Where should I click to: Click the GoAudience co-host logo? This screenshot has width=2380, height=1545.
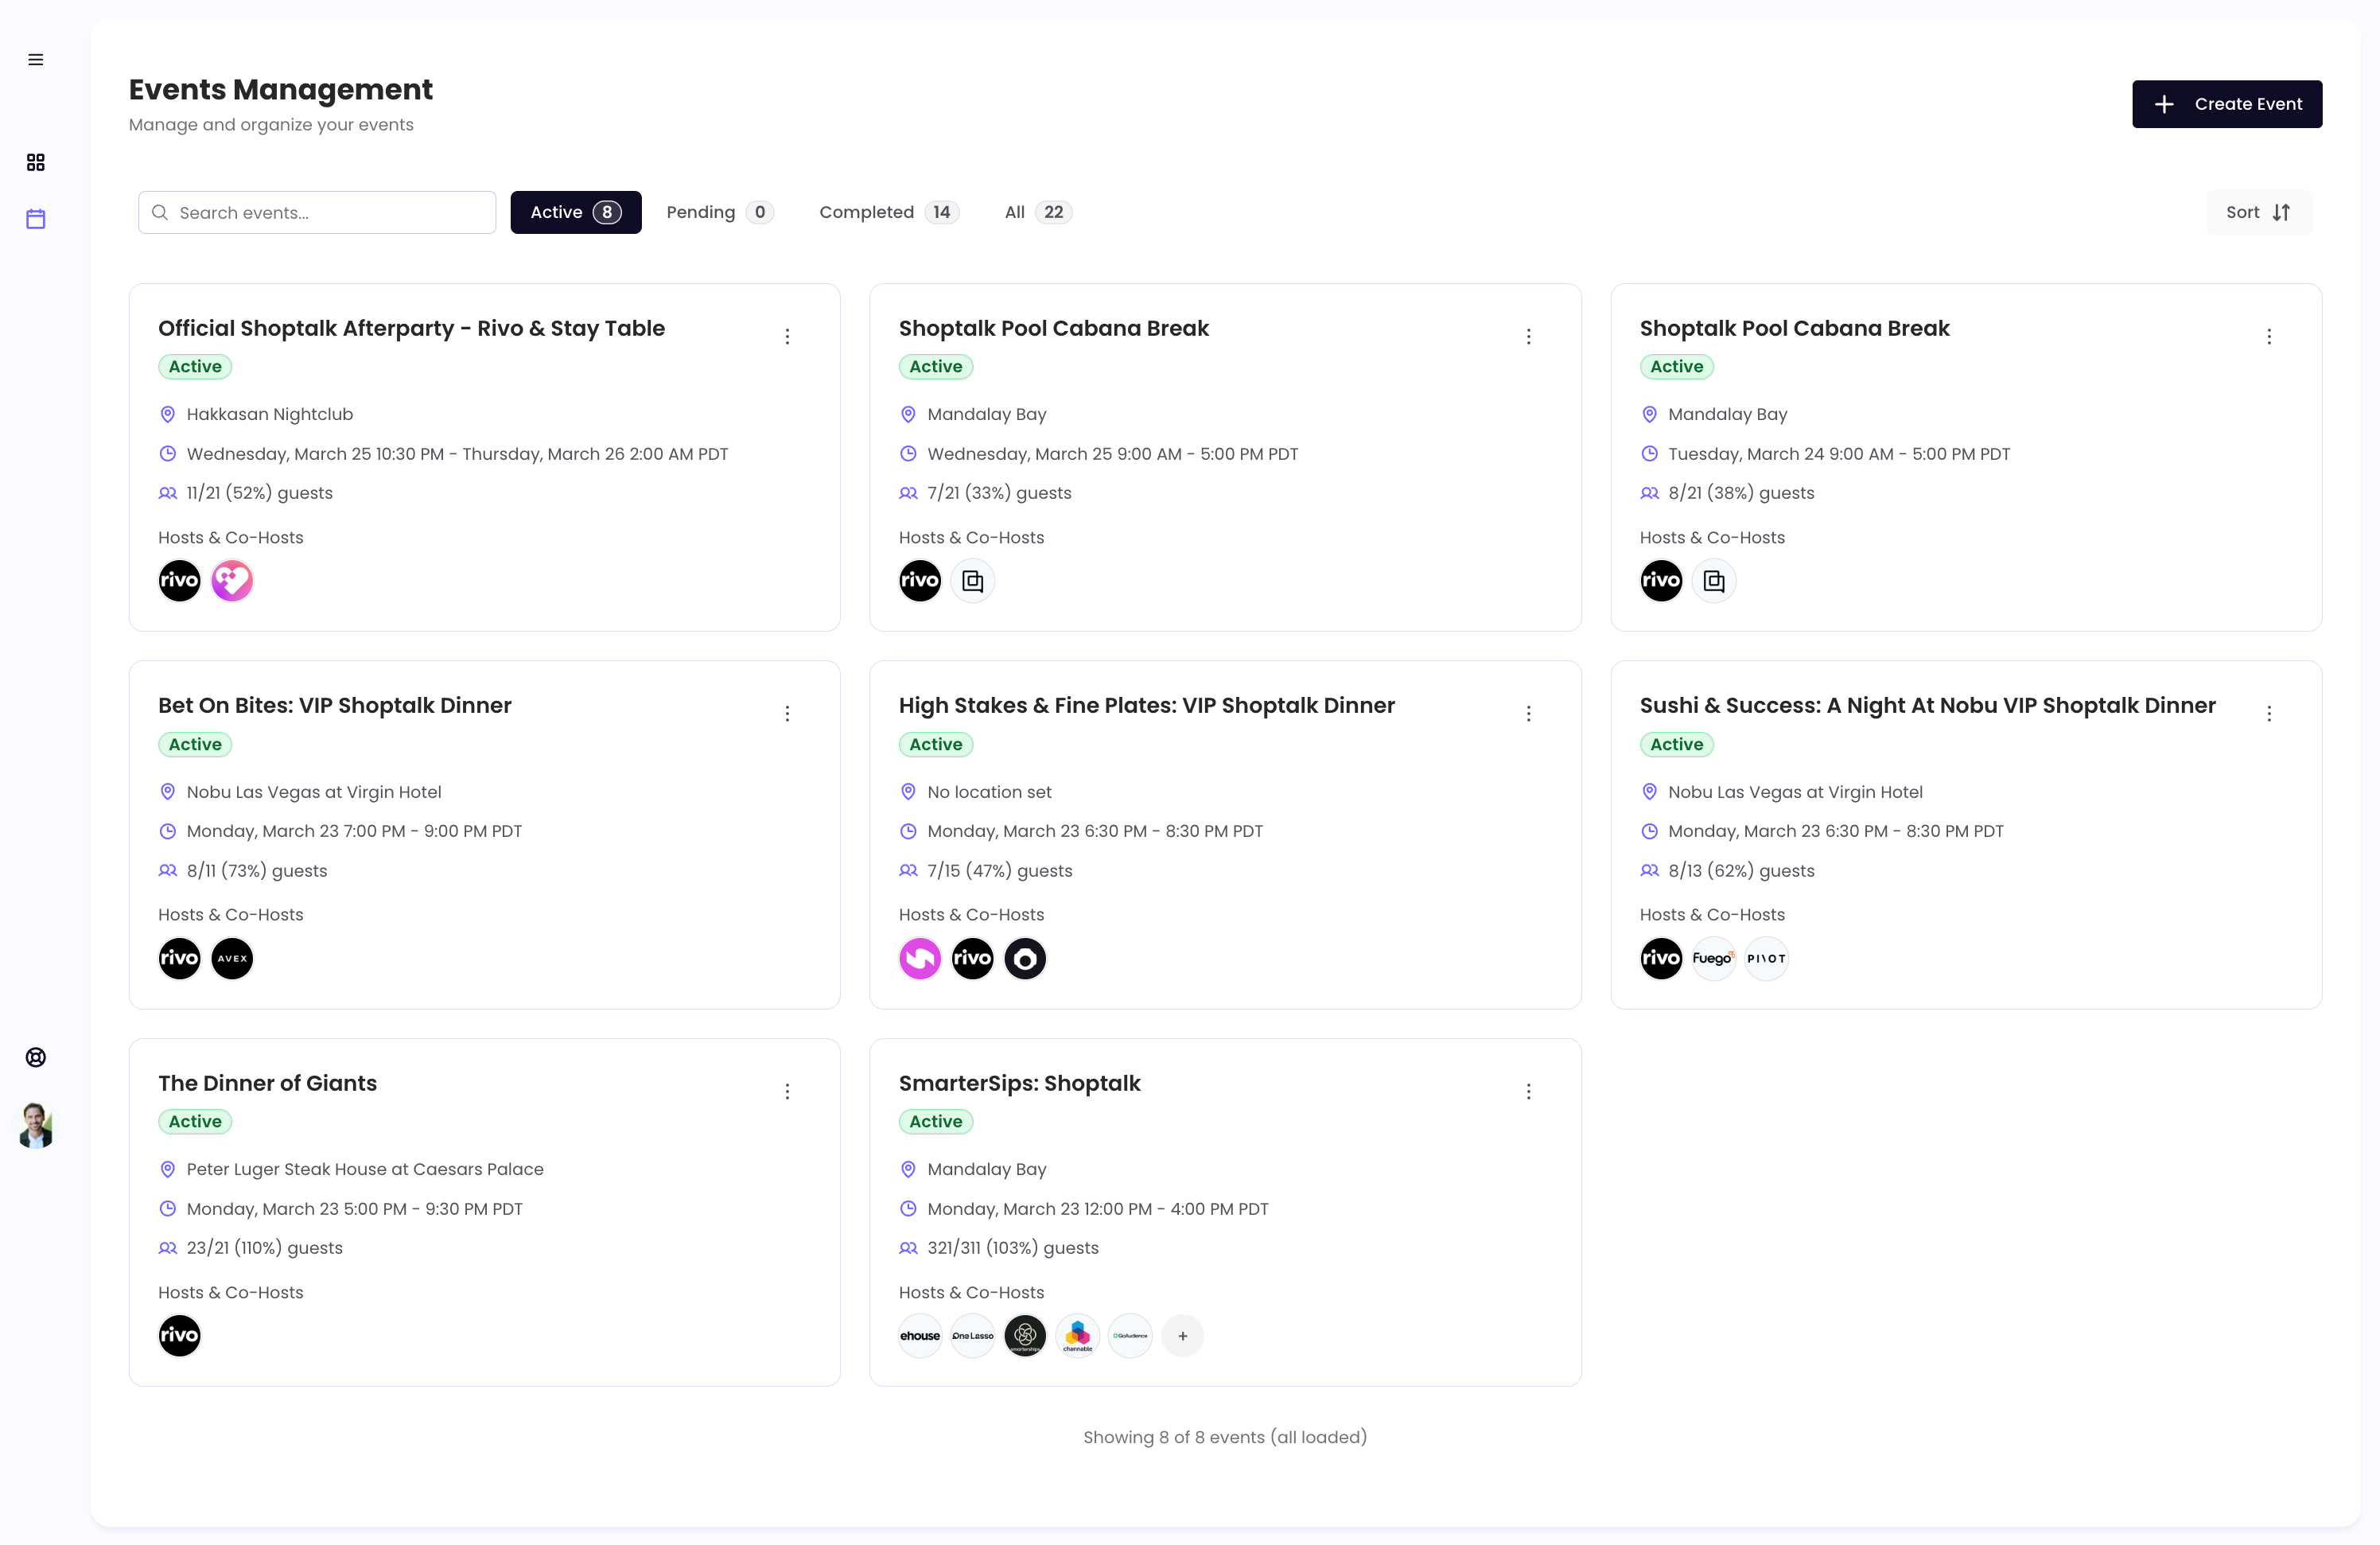[1130, 1336]
